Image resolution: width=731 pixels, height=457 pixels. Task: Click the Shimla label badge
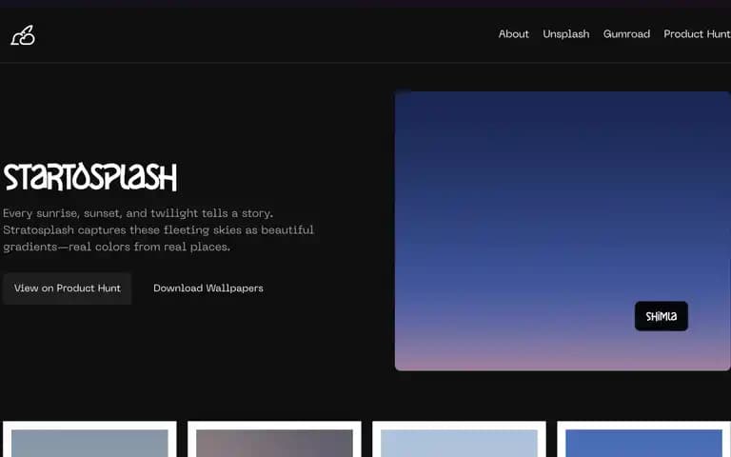662,316
